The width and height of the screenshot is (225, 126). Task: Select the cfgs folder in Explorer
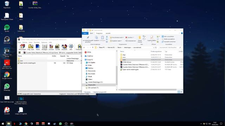tap(123, 55)
